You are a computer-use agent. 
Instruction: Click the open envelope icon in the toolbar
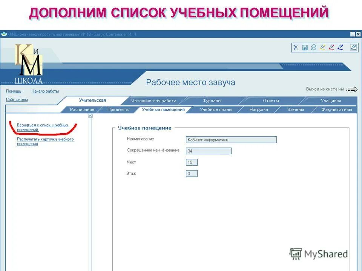pos(314,47)
